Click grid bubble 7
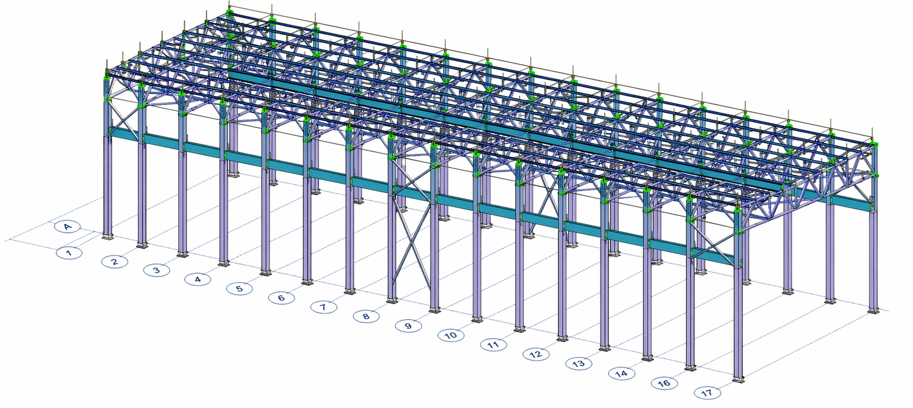Viewport: 913px width, 408px height. [323, 307]
